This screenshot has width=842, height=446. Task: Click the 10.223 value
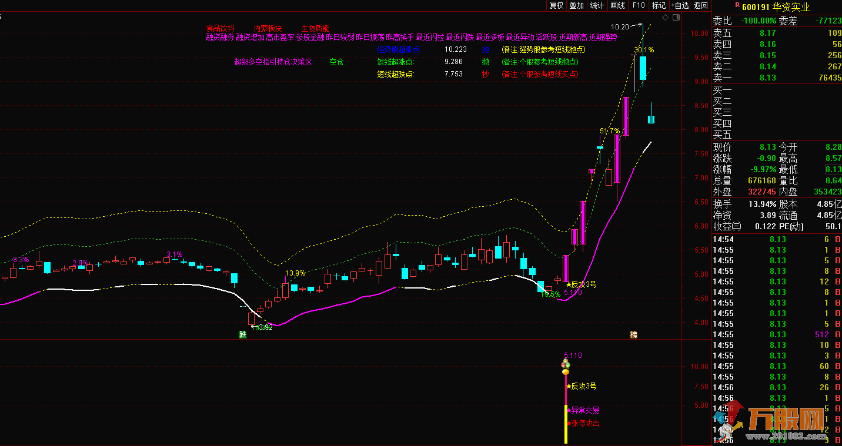pos(456,49)
